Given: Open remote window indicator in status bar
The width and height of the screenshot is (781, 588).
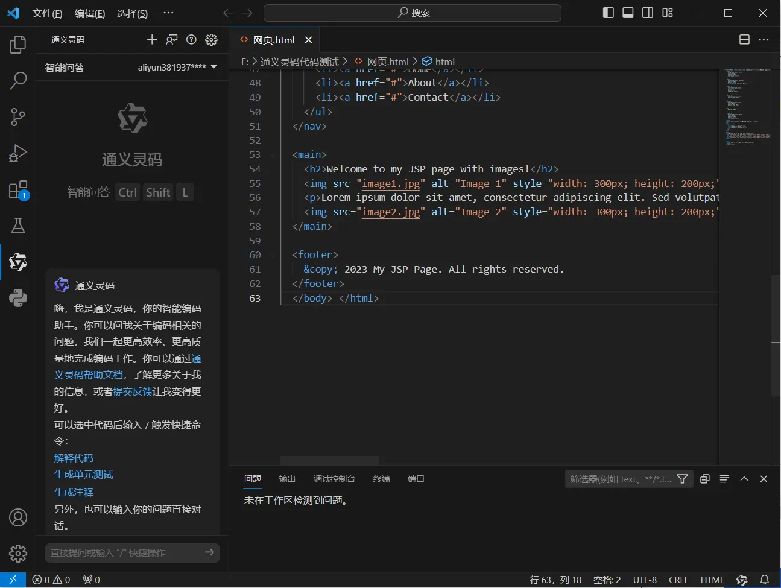Looking at the screenshot, I should [13, 580].
